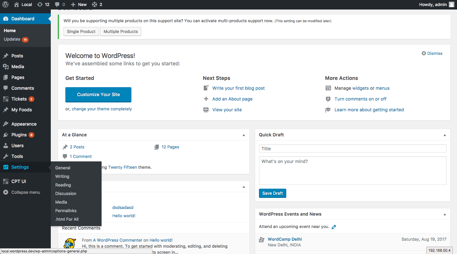Choose .html For All in Settings submenu
Screen dimensions: 457x254
pyautogui.click(x=67, y=219)
